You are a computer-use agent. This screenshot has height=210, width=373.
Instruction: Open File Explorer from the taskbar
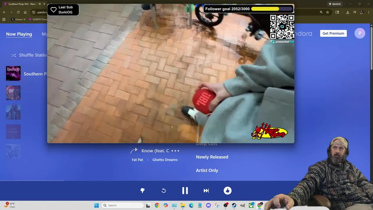[x=183, y=205]
